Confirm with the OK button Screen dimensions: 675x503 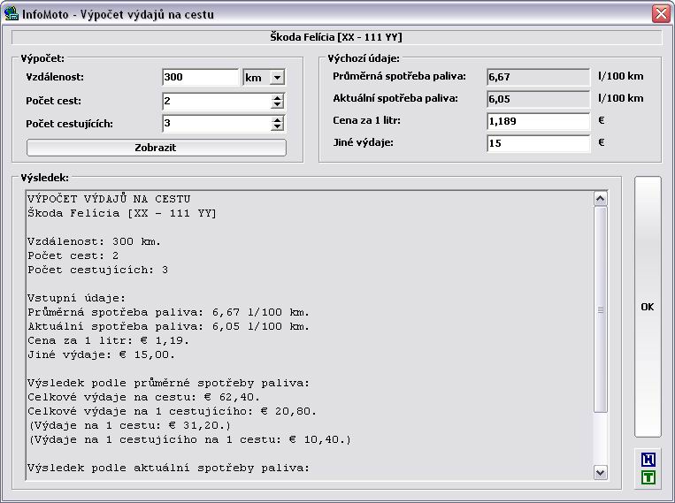(x=648, y=307)
